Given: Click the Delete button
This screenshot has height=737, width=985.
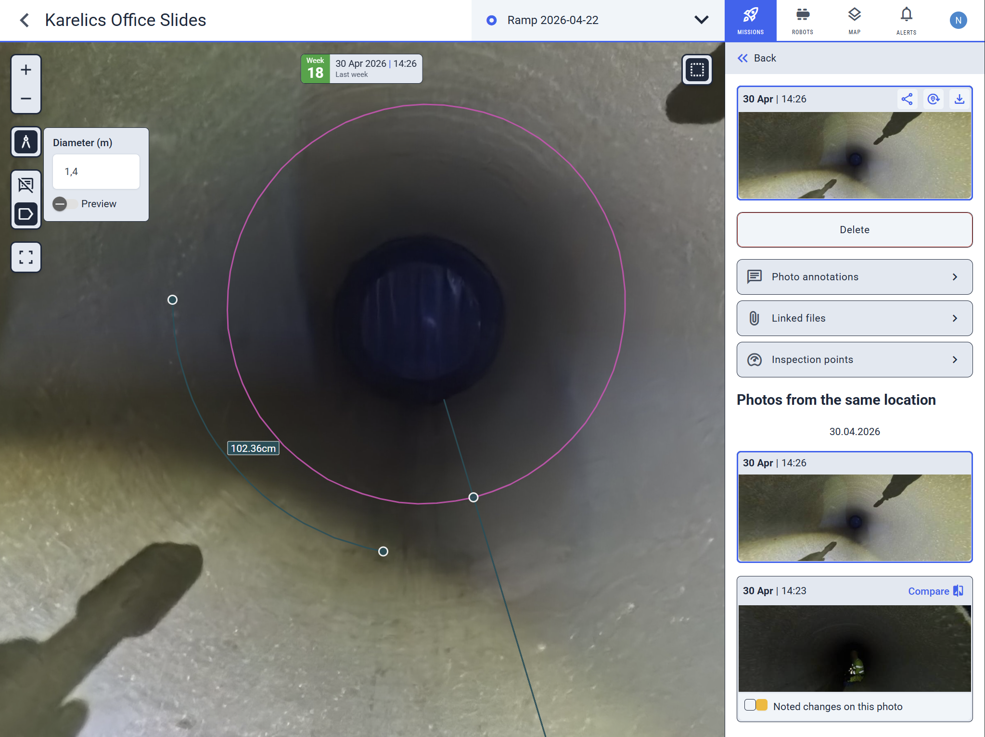Looking at the screenshot, I should coord(854,230).
